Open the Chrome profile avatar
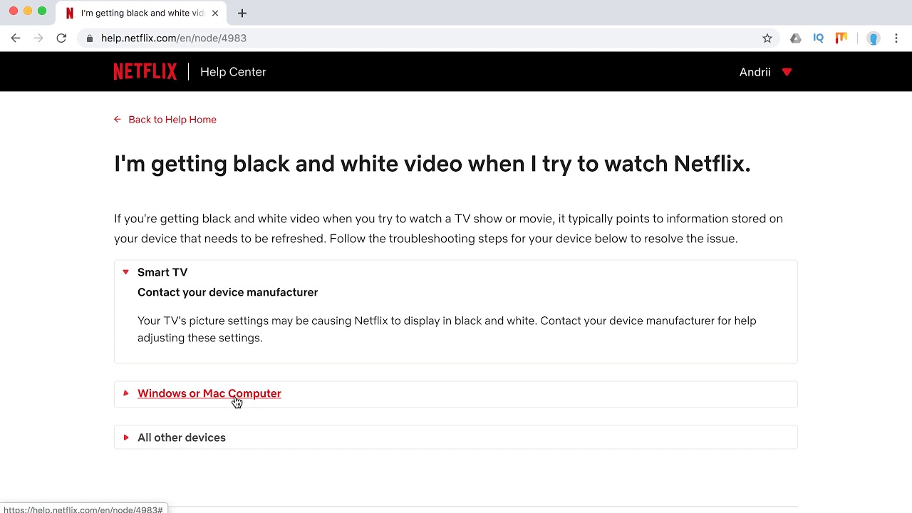 point(874,38)
